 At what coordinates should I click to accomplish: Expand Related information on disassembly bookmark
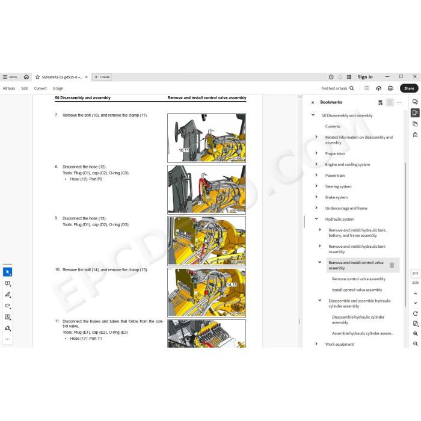(x=316, y=137)
